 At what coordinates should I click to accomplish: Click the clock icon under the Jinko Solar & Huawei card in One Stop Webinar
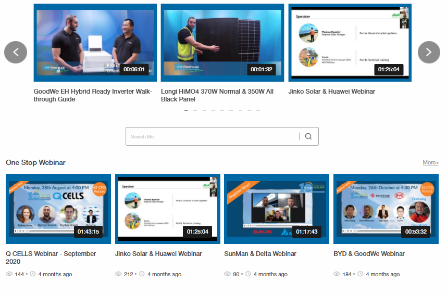(142, 274)
